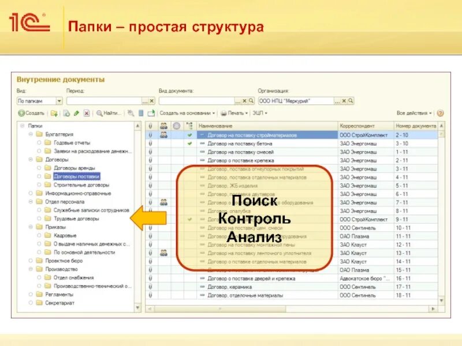The image size is (462, 346).
Task: Collapse the Производство folder node
Action: tap(31, 269)
